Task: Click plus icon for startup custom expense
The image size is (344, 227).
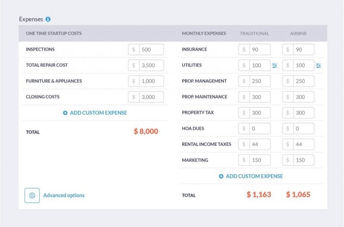Action: pos(65,113)
